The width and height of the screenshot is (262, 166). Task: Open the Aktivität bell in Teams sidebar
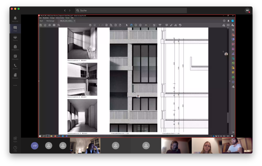click(15, 19)
